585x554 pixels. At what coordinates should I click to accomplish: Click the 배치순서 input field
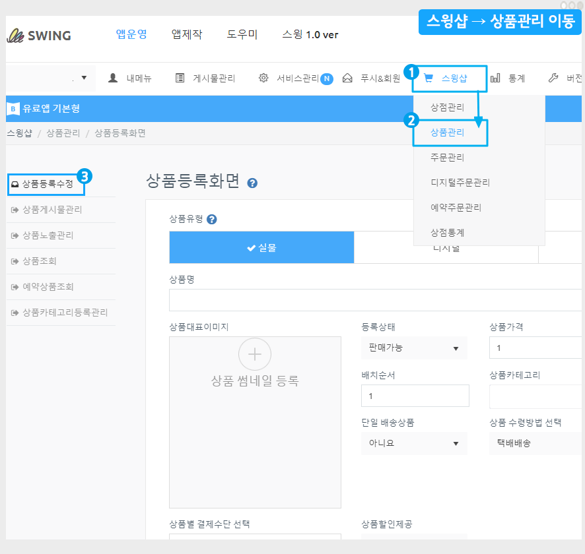415,396
